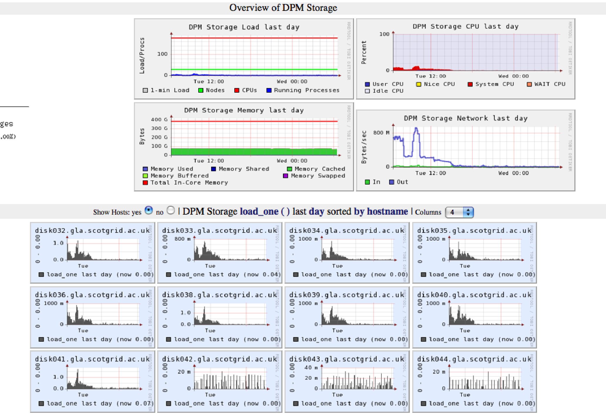Screen dimensions: 606x414
Task: Open the disk040.gla.scotgrid.ac.uk host graph
Action: point(474,317)
